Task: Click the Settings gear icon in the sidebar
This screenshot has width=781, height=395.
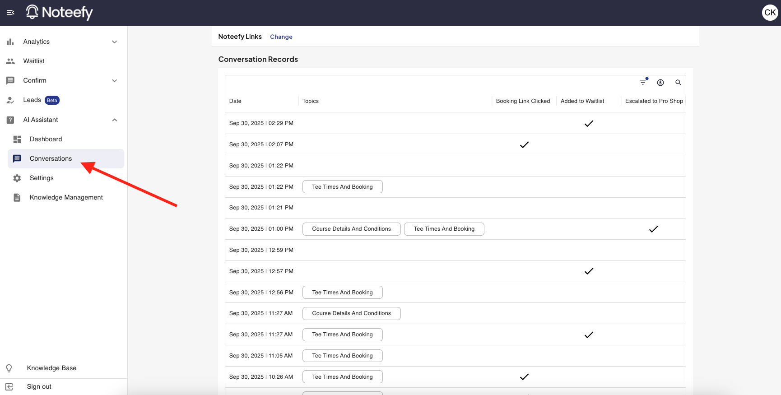Action: coord(17,178)
